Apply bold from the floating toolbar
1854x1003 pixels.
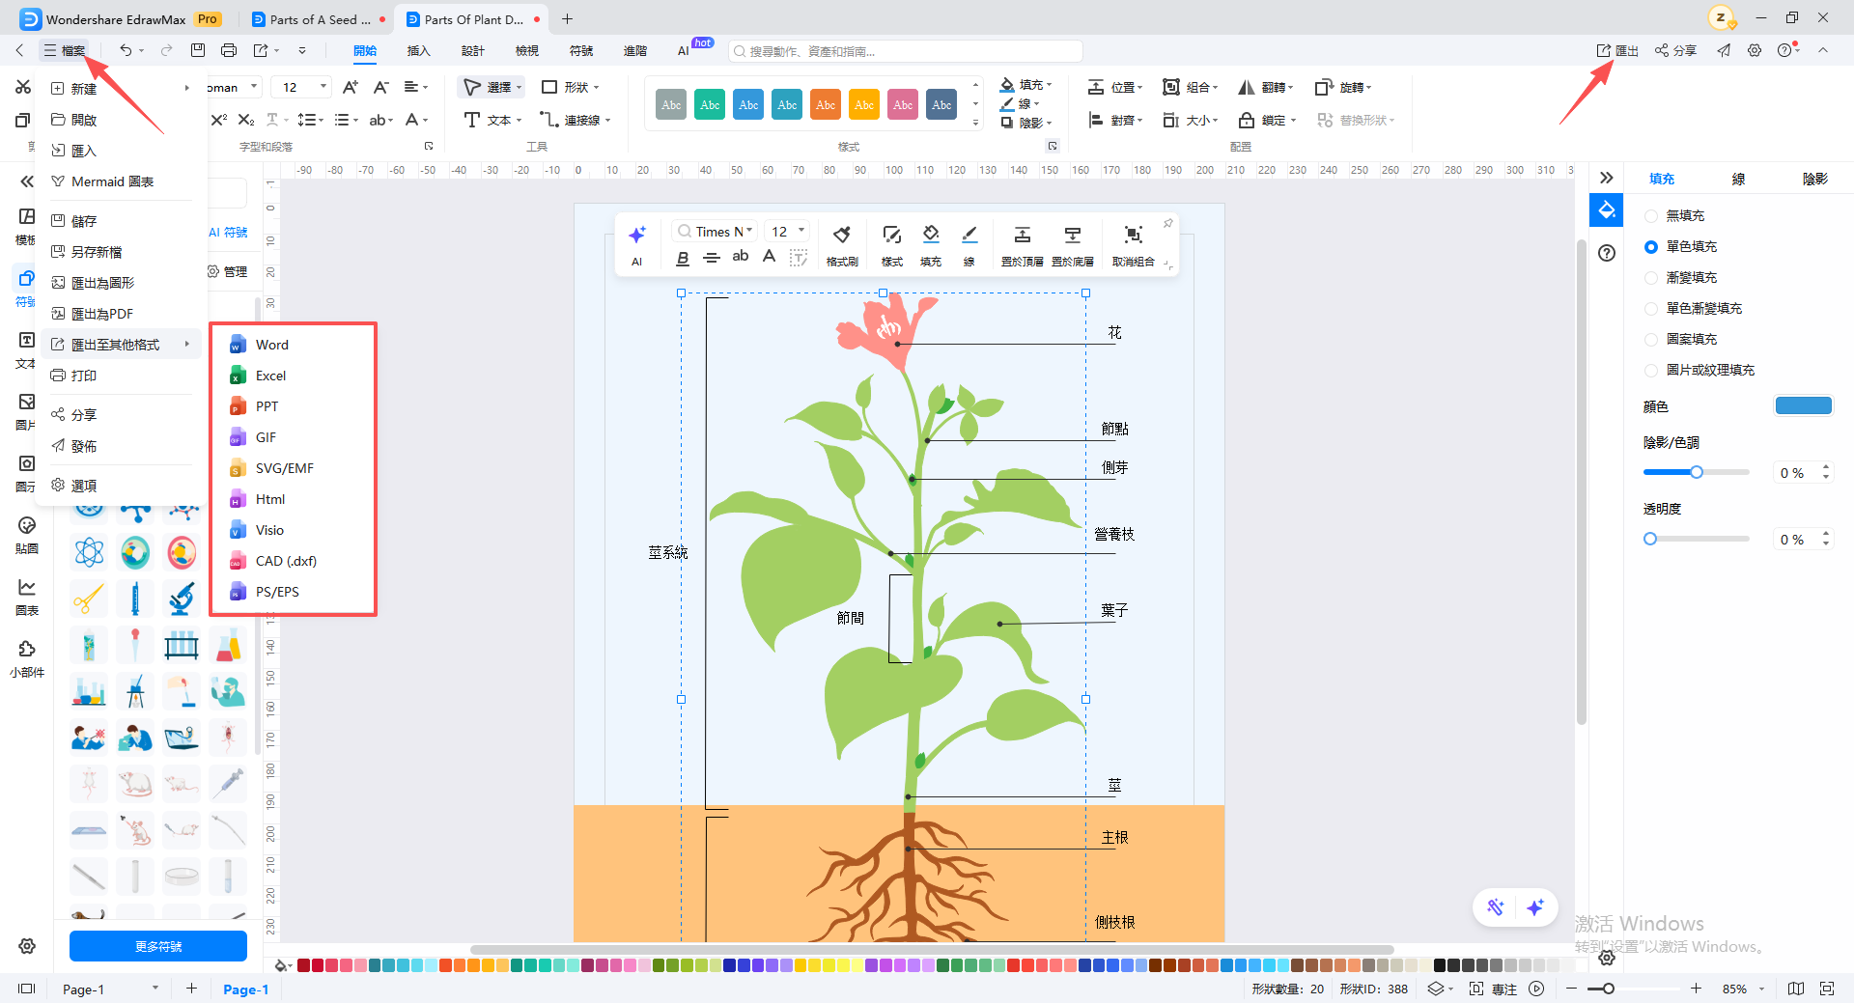tap(683, 258)
